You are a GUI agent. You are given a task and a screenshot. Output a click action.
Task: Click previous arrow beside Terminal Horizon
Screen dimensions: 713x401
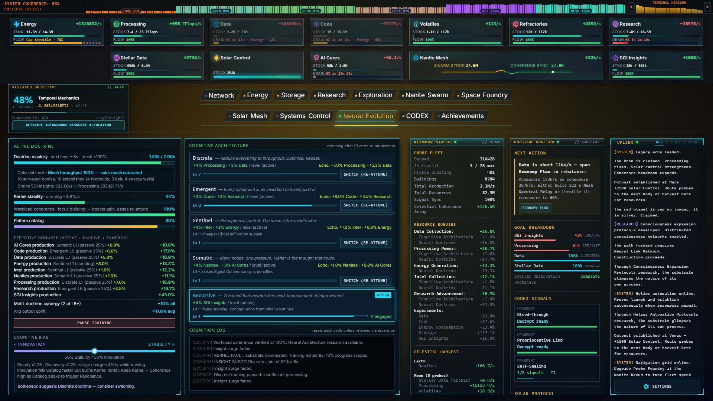(x=631, y=7)
